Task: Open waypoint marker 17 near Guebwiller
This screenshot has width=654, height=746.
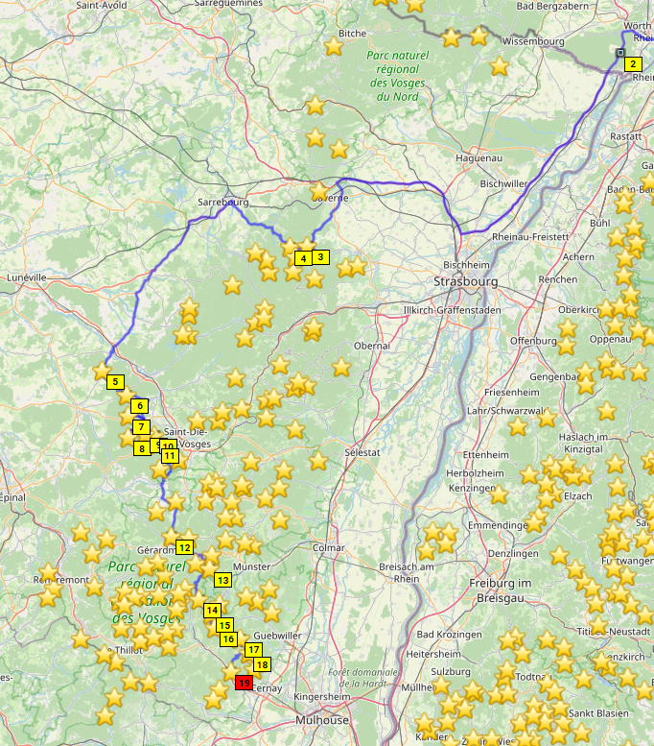Action: 253,649
